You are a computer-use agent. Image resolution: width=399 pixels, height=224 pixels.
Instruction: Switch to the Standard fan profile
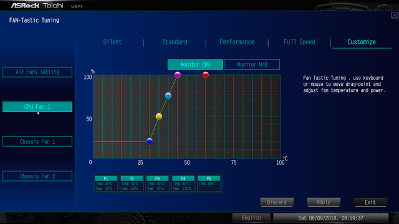point(175,42)
